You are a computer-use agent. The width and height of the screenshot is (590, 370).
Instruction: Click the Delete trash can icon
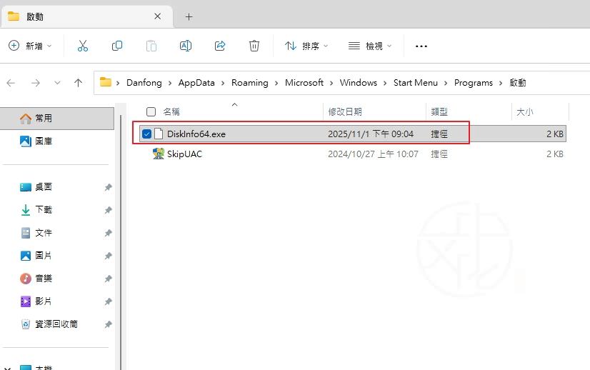[x=254, y=46]
